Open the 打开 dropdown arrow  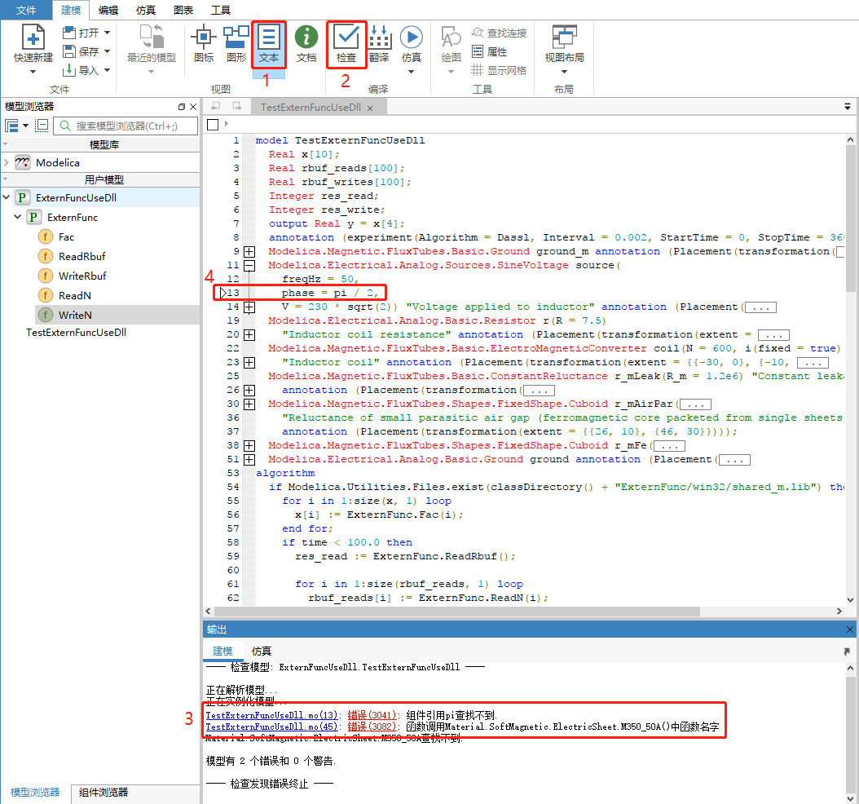pos(107,33)
